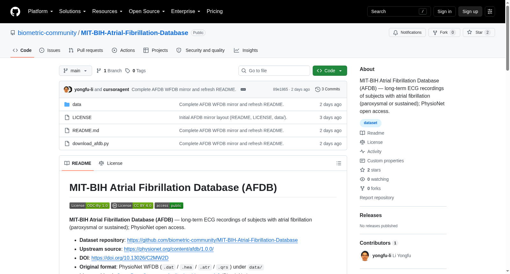Open the 89e1865 commit hash
The image size is (510, 274).
(x=280, y=89)
